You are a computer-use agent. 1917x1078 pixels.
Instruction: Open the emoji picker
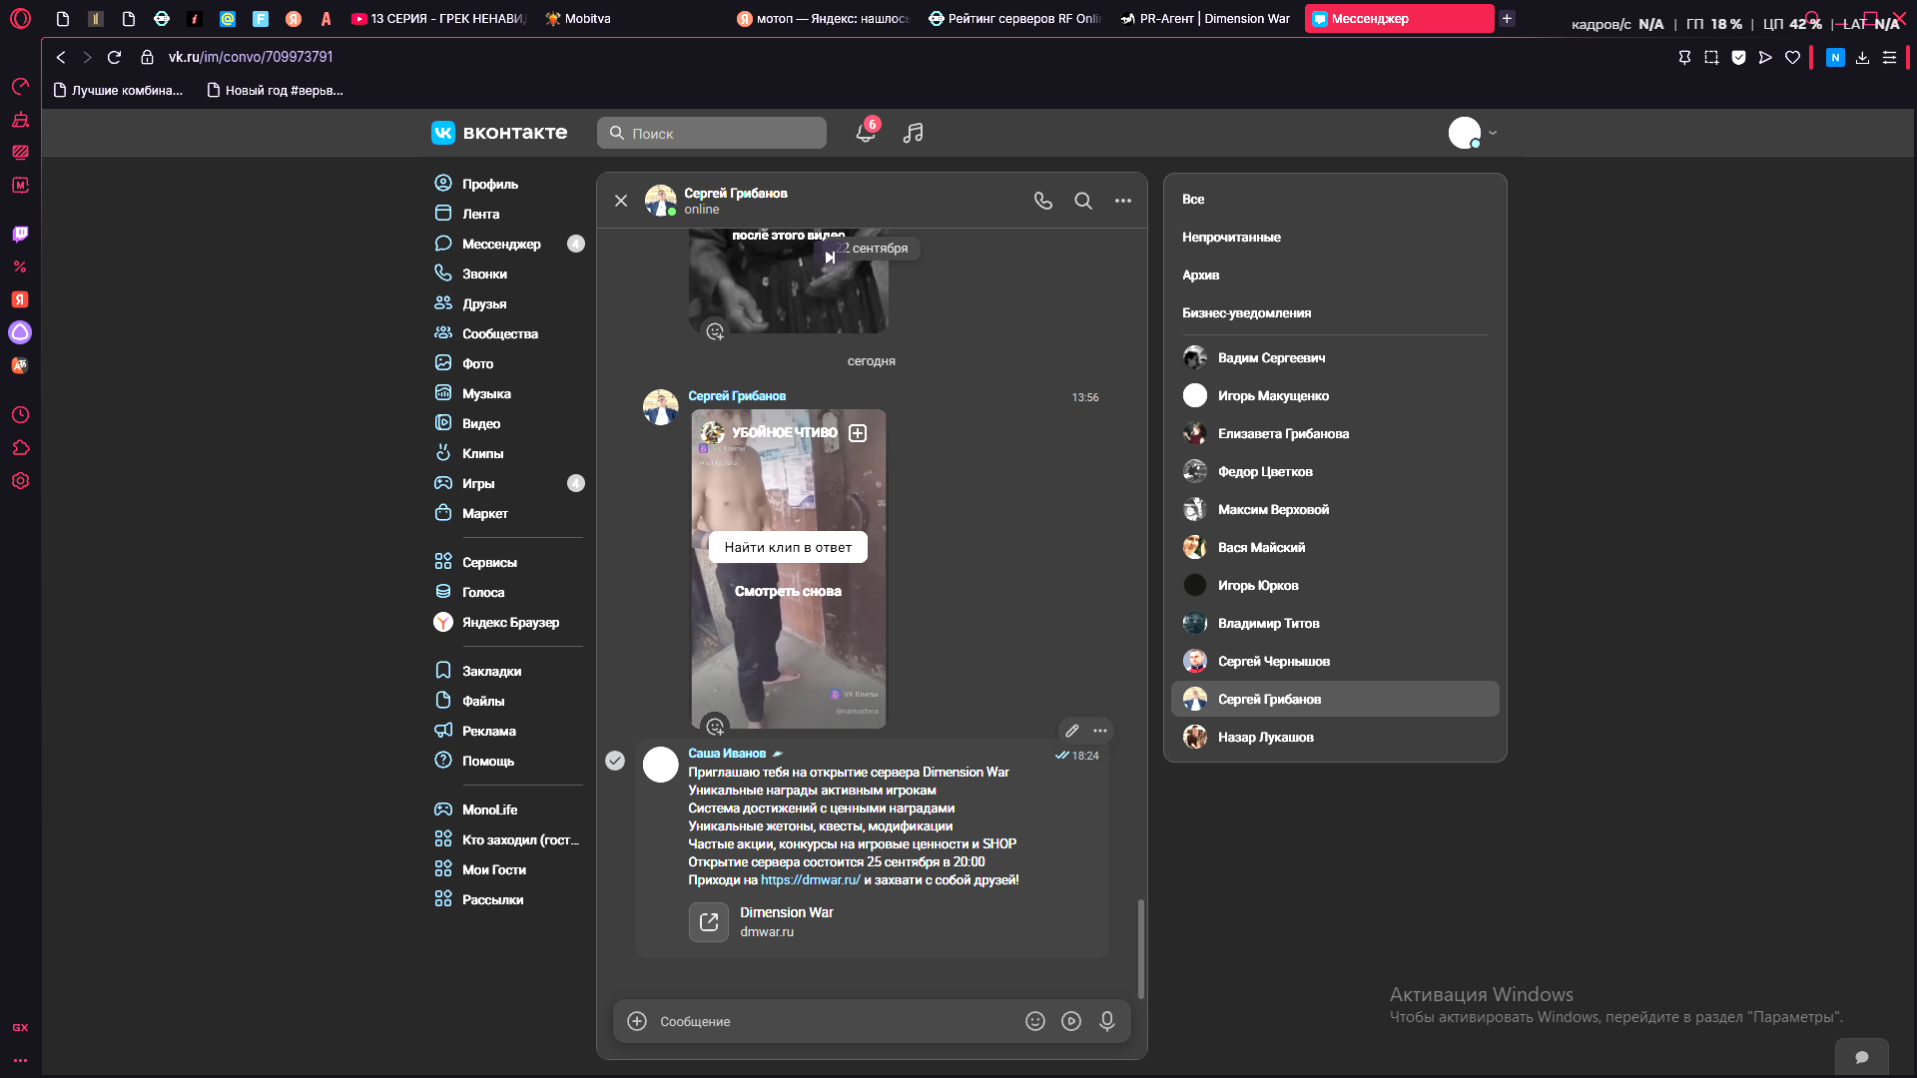(x=1035, y=1021)
